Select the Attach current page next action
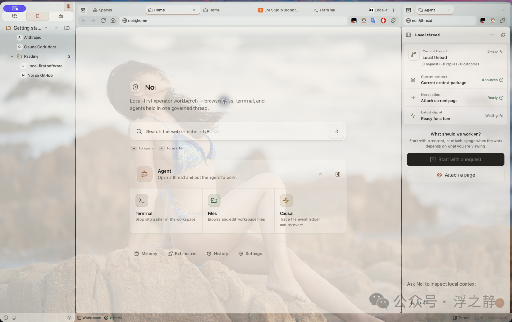The image size is (512, 322). coord(456,98)
